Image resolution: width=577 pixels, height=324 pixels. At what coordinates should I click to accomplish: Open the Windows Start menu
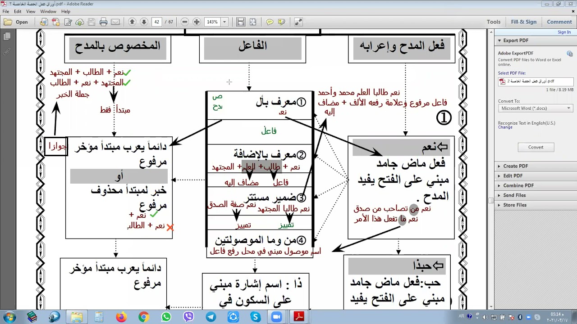pos(9,317)
